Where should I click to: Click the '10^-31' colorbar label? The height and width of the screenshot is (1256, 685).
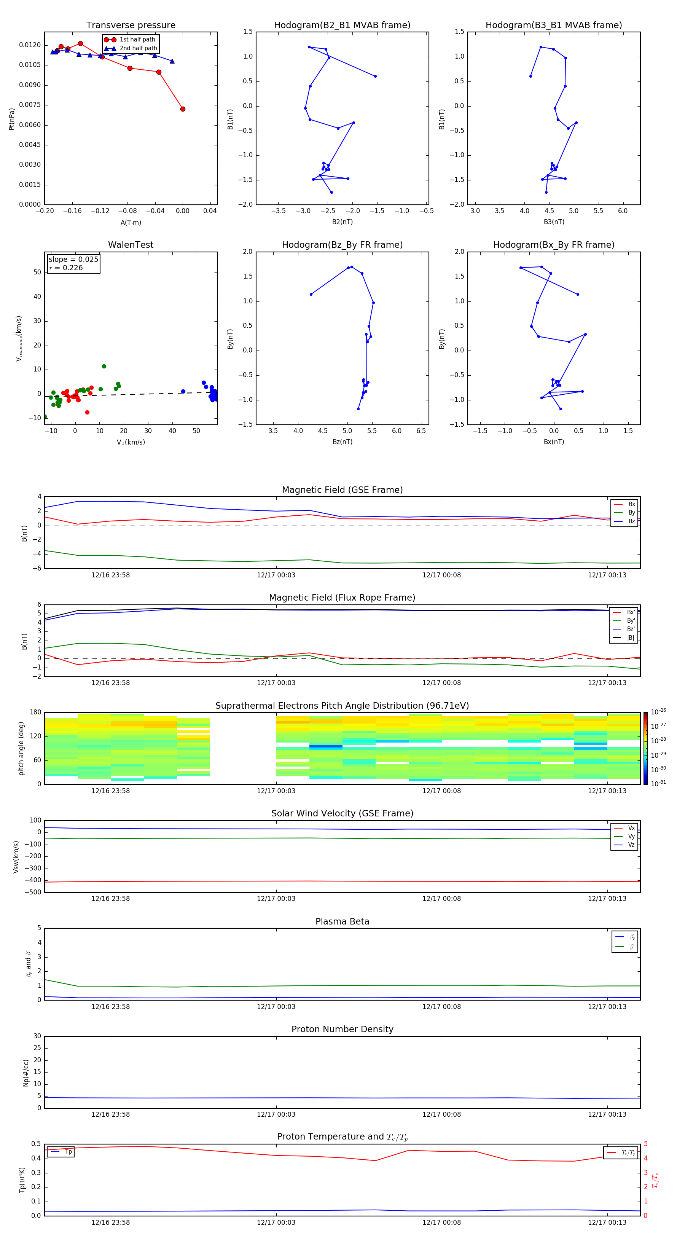[x=658, y=784]
